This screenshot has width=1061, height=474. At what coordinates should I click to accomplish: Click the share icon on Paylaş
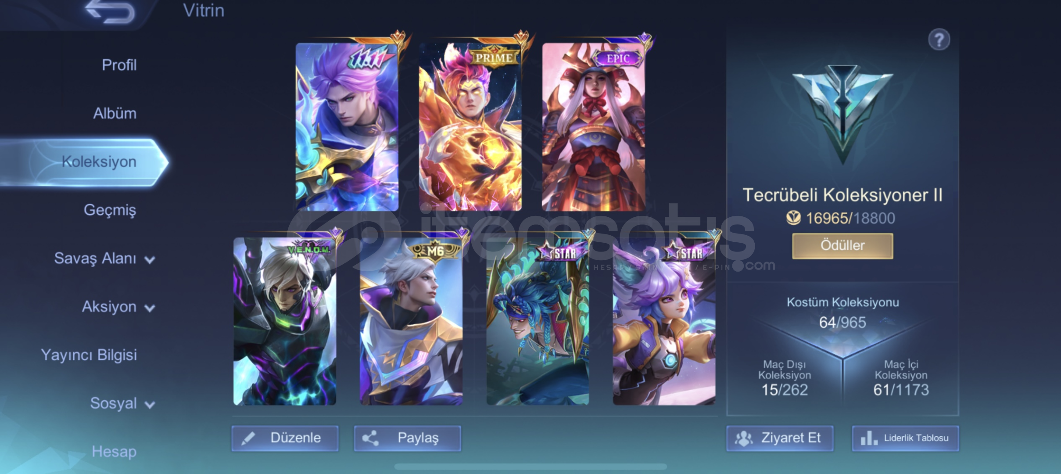[370, 438]
